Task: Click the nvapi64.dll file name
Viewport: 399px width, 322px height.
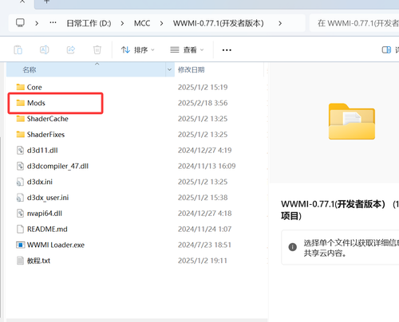Action: point(45,214)
